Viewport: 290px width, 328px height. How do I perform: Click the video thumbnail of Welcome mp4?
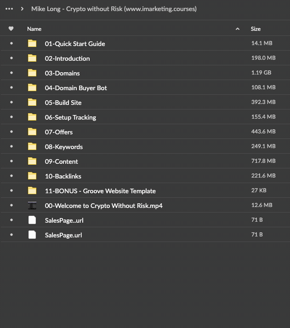click(x=32, y=206)
